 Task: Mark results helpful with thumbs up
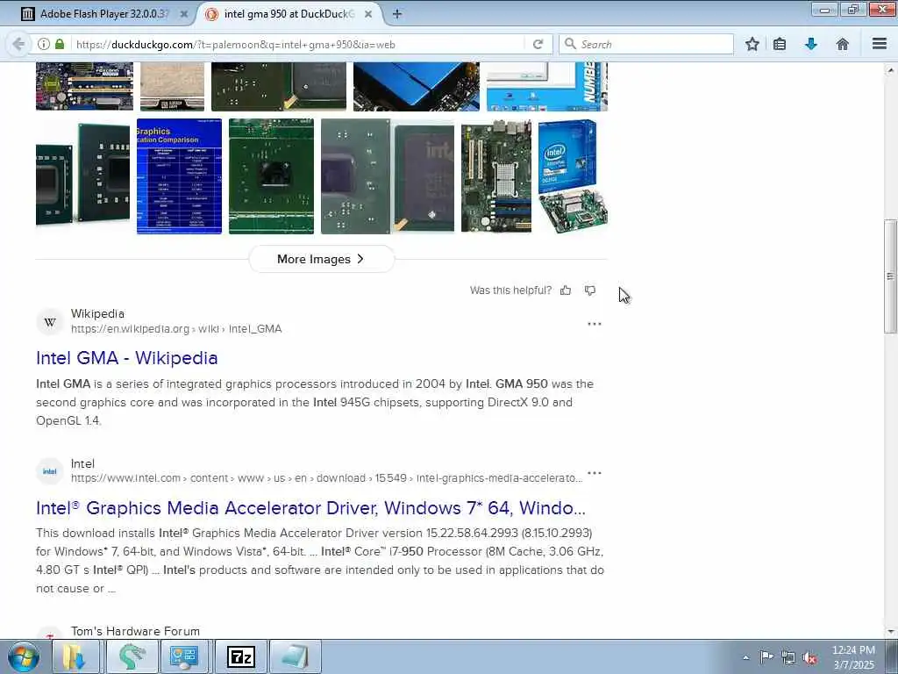pyautogui.click(x=566, y=290)
